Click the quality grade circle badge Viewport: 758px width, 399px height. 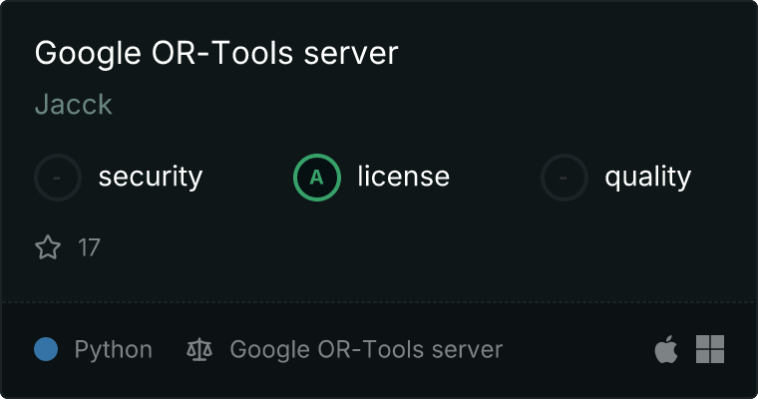click(x=565, y=178)
